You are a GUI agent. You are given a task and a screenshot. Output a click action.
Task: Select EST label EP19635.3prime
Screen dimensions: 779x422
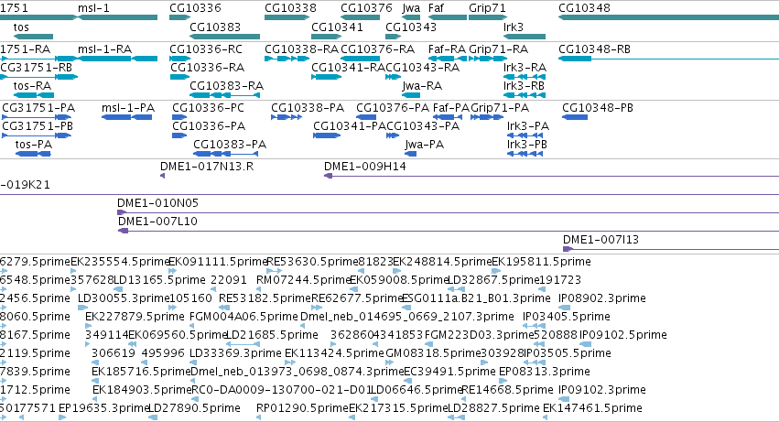click(x=104, y=408)
